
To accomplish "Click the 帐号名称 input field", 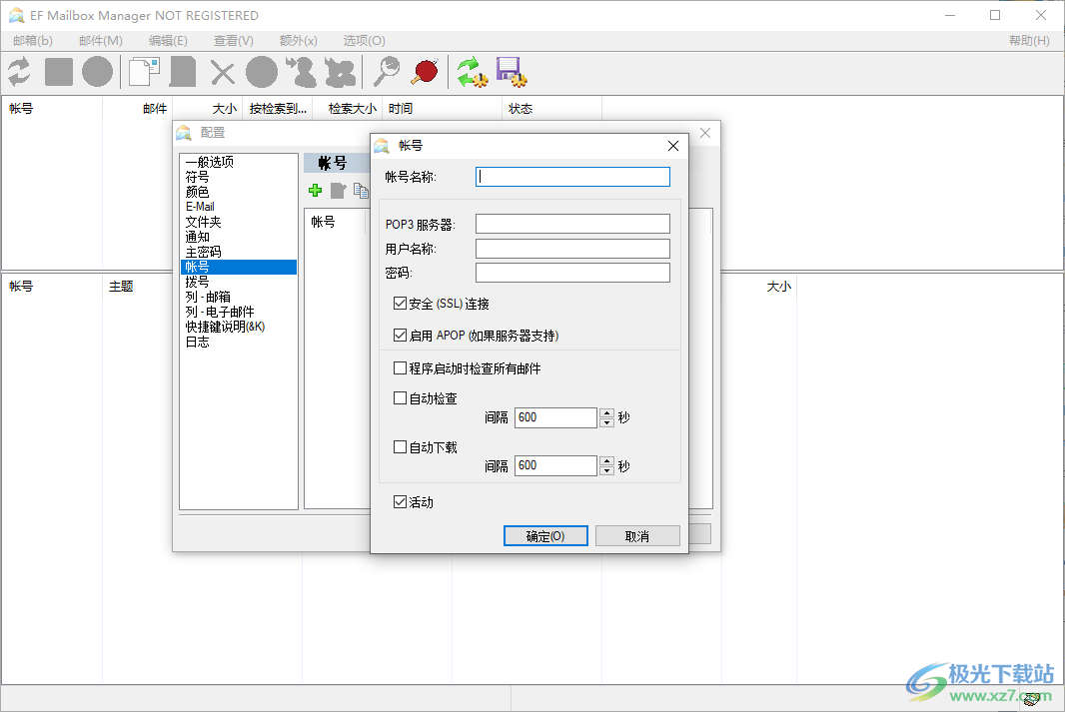I will (572, 177).
